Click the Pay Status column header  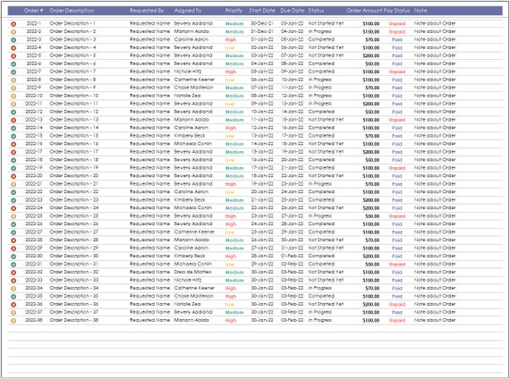396,11
